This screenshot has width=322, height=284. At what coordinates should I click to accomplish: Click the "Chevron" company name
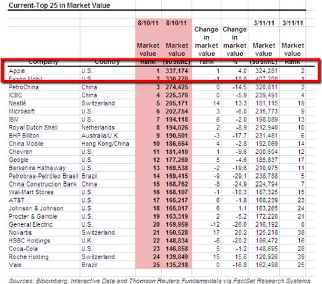20,152
